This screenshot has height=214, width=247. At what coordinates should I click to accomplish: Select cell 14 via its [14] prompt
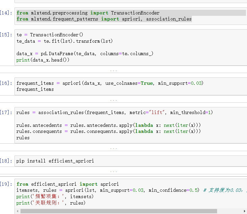pos(6,13)
